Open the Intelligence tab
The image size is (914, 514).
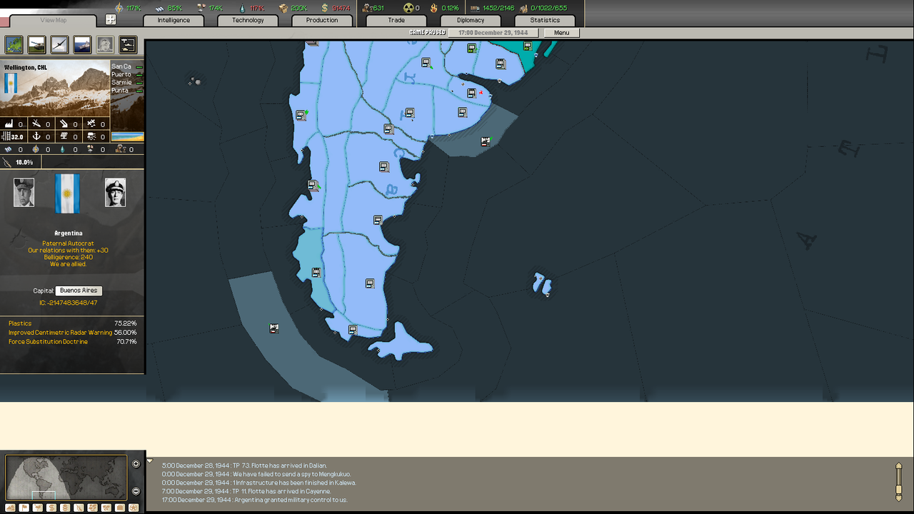174,20
